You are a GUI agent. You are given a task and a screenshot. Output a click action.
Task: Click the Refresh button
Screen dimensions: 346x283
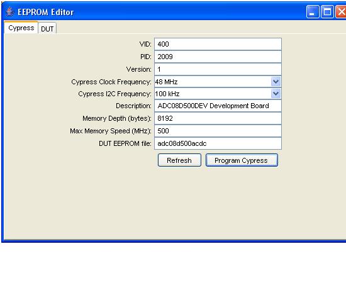(179, 160)
